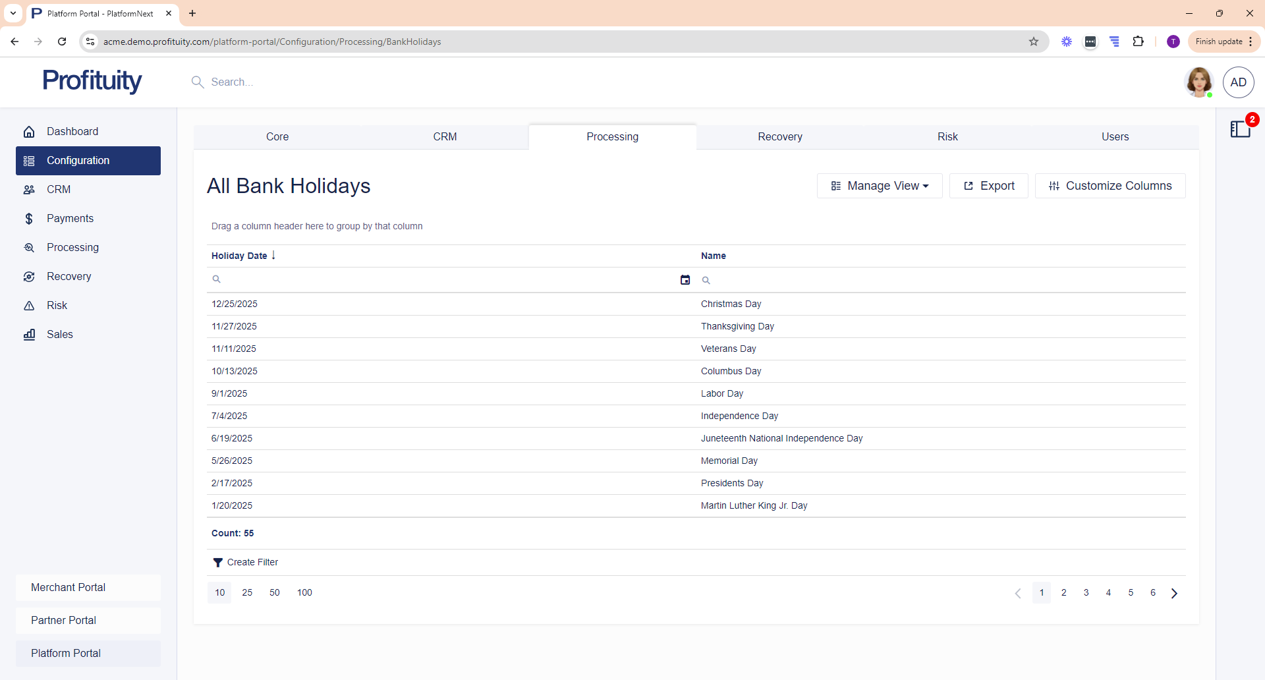The width and height of the screenshot is (1265, 680).
Task: Click the AD initials account avatar
Action: point(1238,82)
